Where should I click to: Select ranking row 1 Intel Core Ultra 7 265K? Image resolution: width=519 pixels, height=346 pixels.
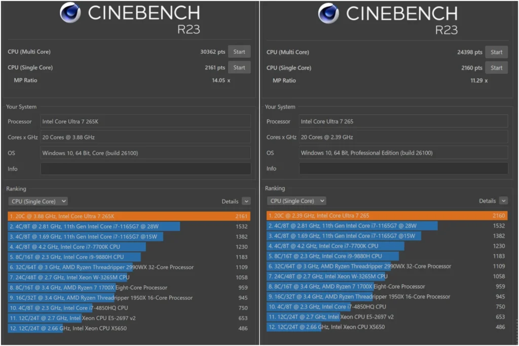129,216
